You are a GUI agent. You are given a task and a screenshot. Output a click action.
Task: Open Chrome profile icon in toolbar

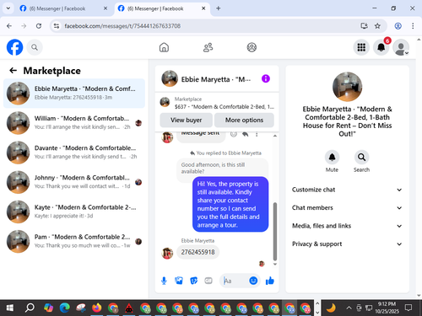coord(398,26)
